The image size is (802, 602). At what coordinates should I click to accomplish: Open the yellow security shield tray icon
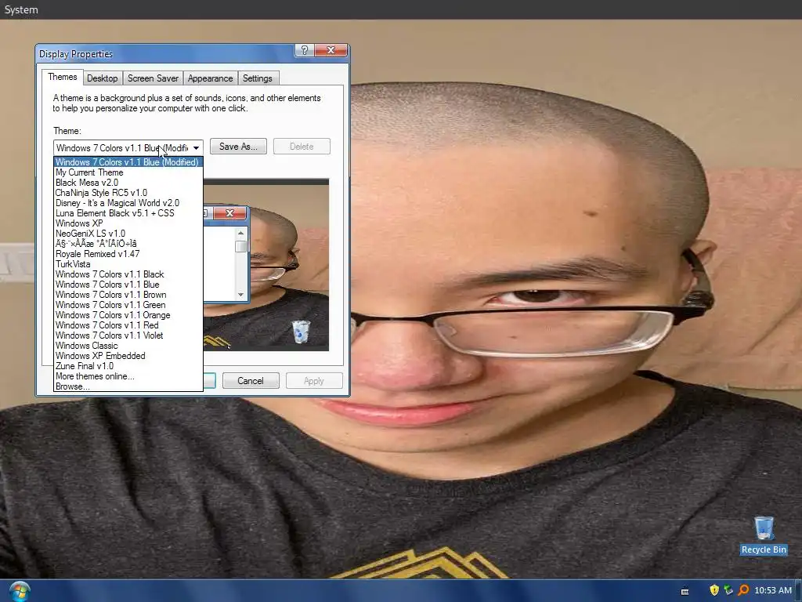(714, 590)
